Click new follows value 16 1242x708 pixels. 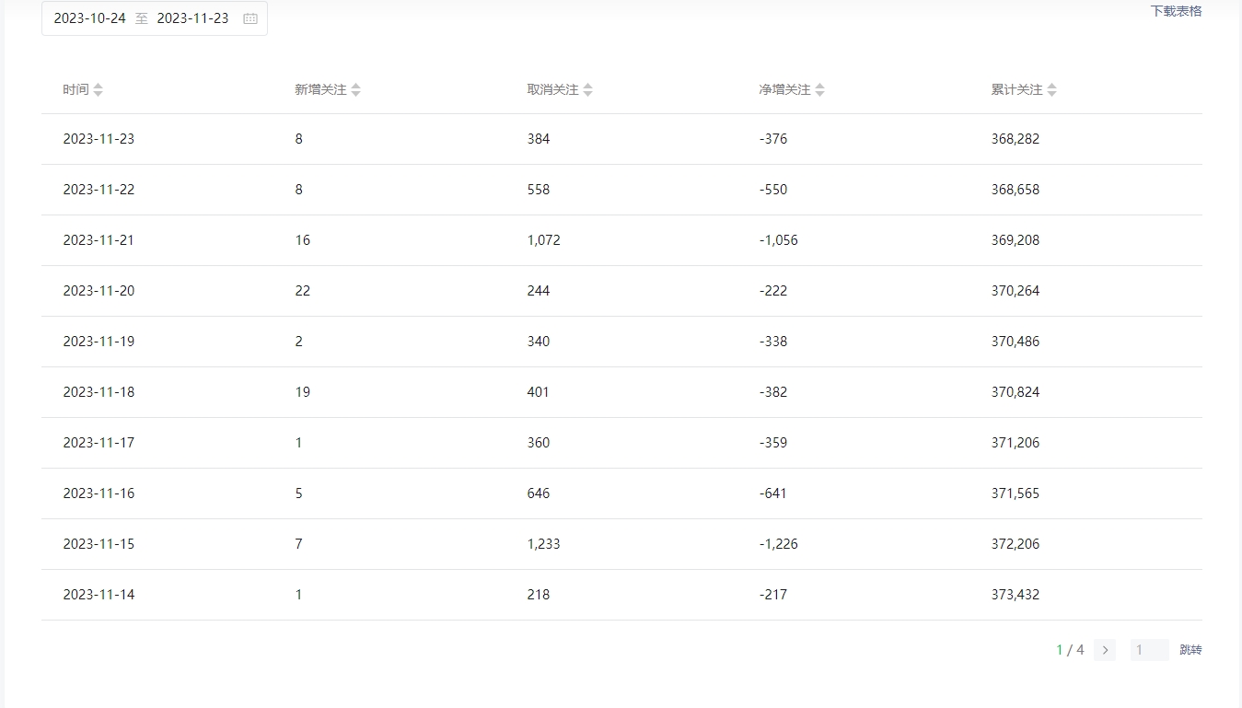pos(303,240)
